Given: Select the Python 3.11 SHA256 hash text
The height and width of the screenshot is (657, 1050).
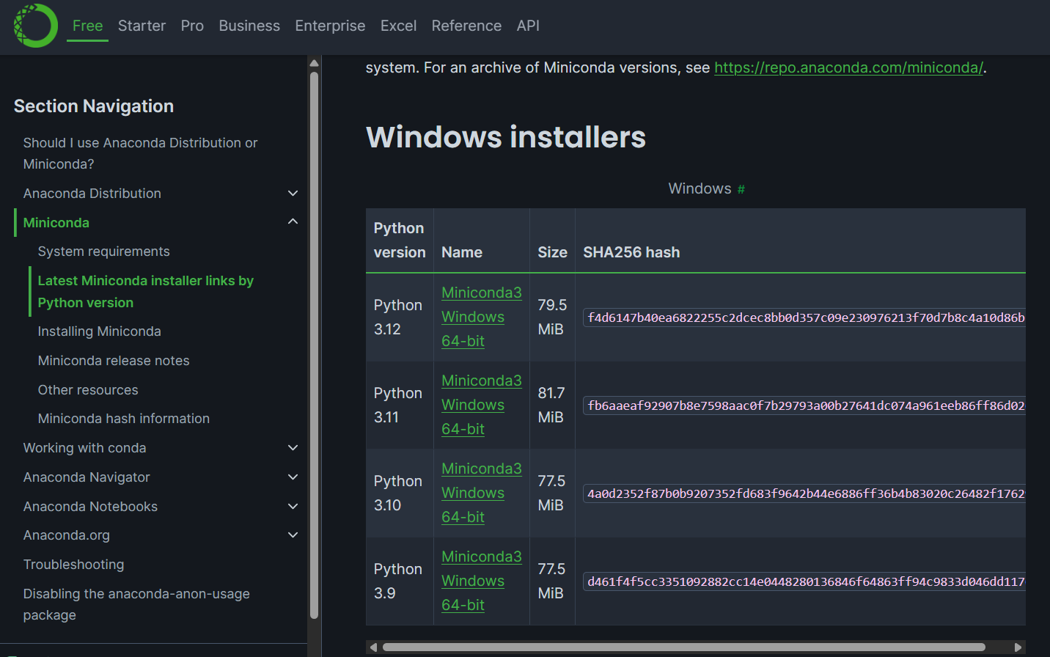Looking at the screenshot, I should (x=805, y=405).
